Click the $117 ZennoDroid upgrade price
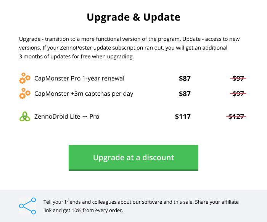The width and height of the screenshot is (267, 222). (183, 117)
